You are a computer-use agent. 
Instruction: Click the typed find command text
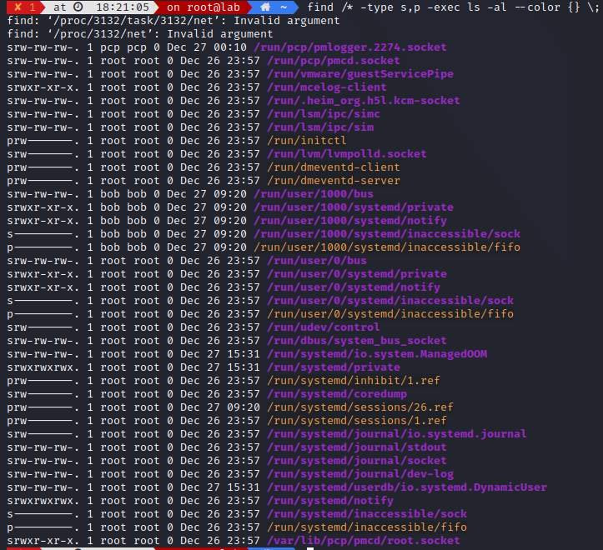[453, 7]
